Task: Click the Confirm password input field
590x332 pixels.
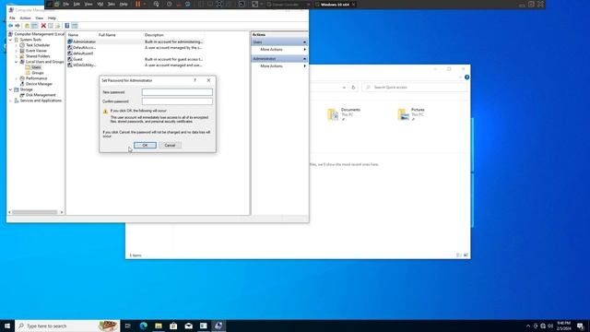Action: click(177, 101)
